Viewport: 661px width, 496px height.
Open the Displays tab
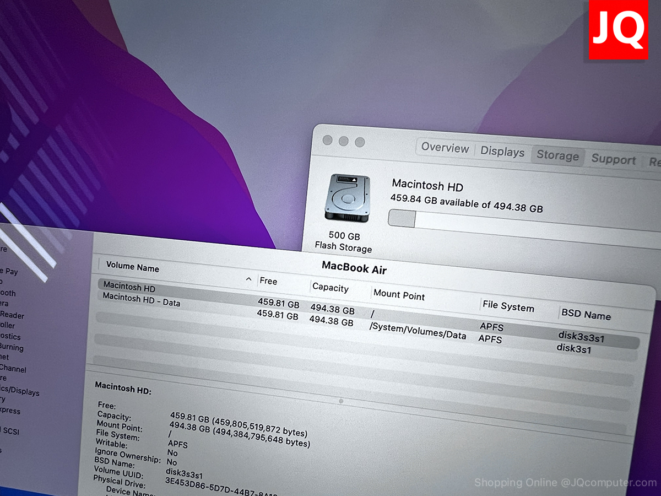click(502, 152)
